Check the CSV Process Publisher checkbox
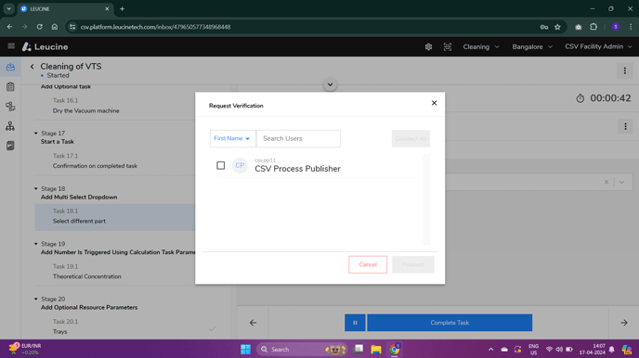This screenshot has height=358, width=639. click(220, 166)
